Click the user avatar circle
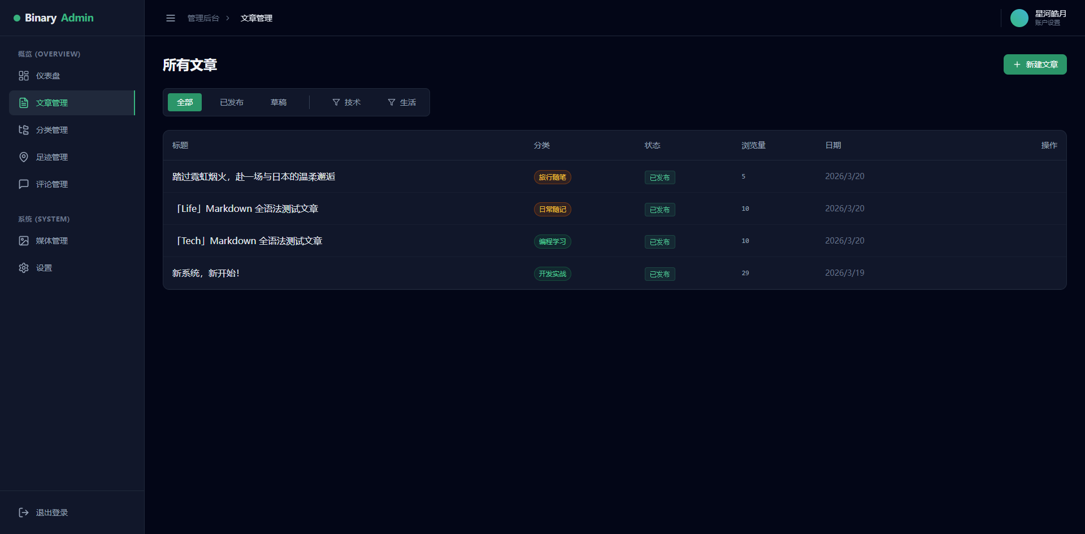The image size is (1085, 534). click(1019, 18)
